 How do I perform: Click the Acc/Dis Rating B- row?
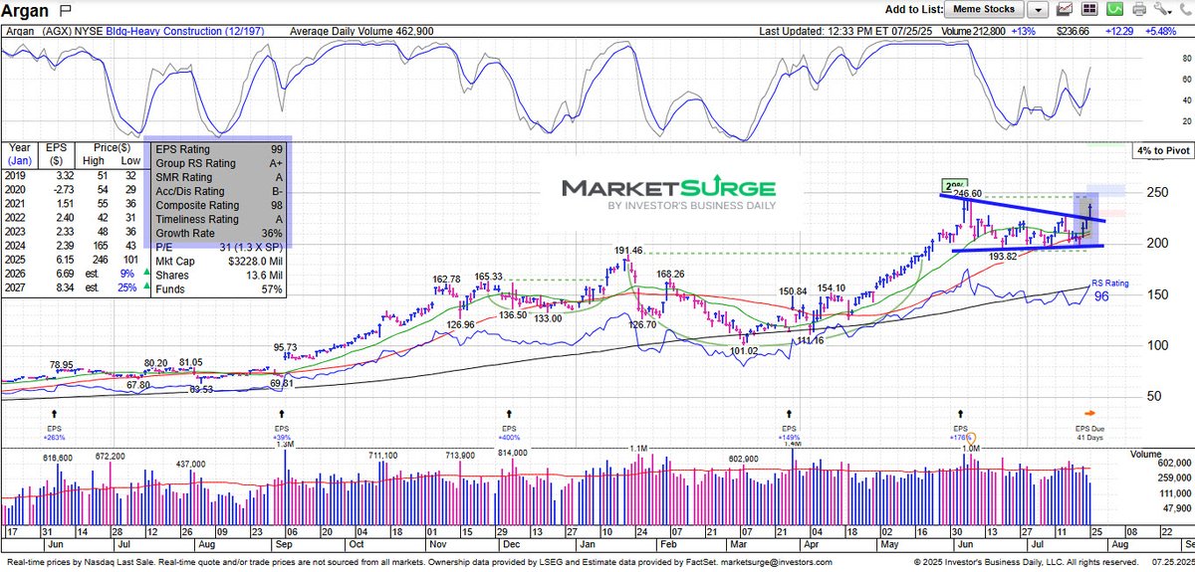coord(218,191)
